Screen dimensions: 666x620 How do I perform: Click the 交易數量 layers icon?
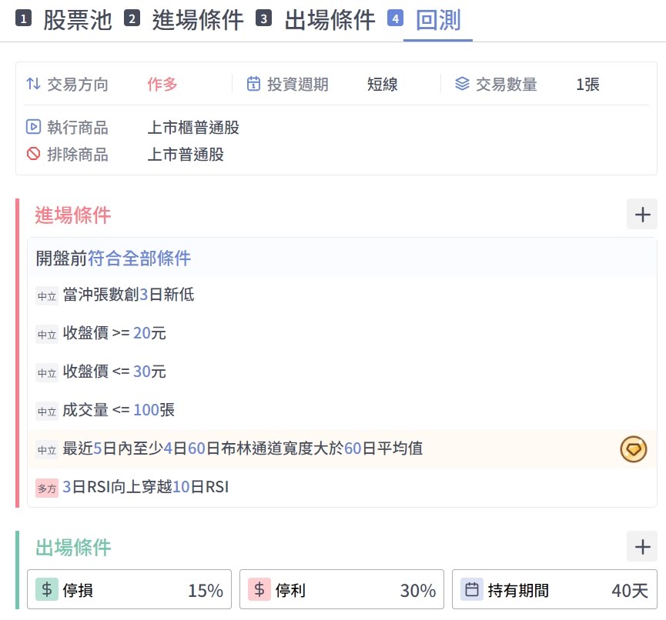click(x=462, y=84)
